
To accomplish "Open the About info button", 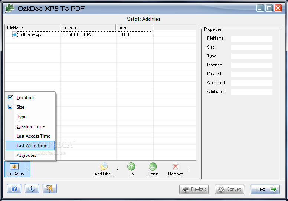I will pos(32,189).
